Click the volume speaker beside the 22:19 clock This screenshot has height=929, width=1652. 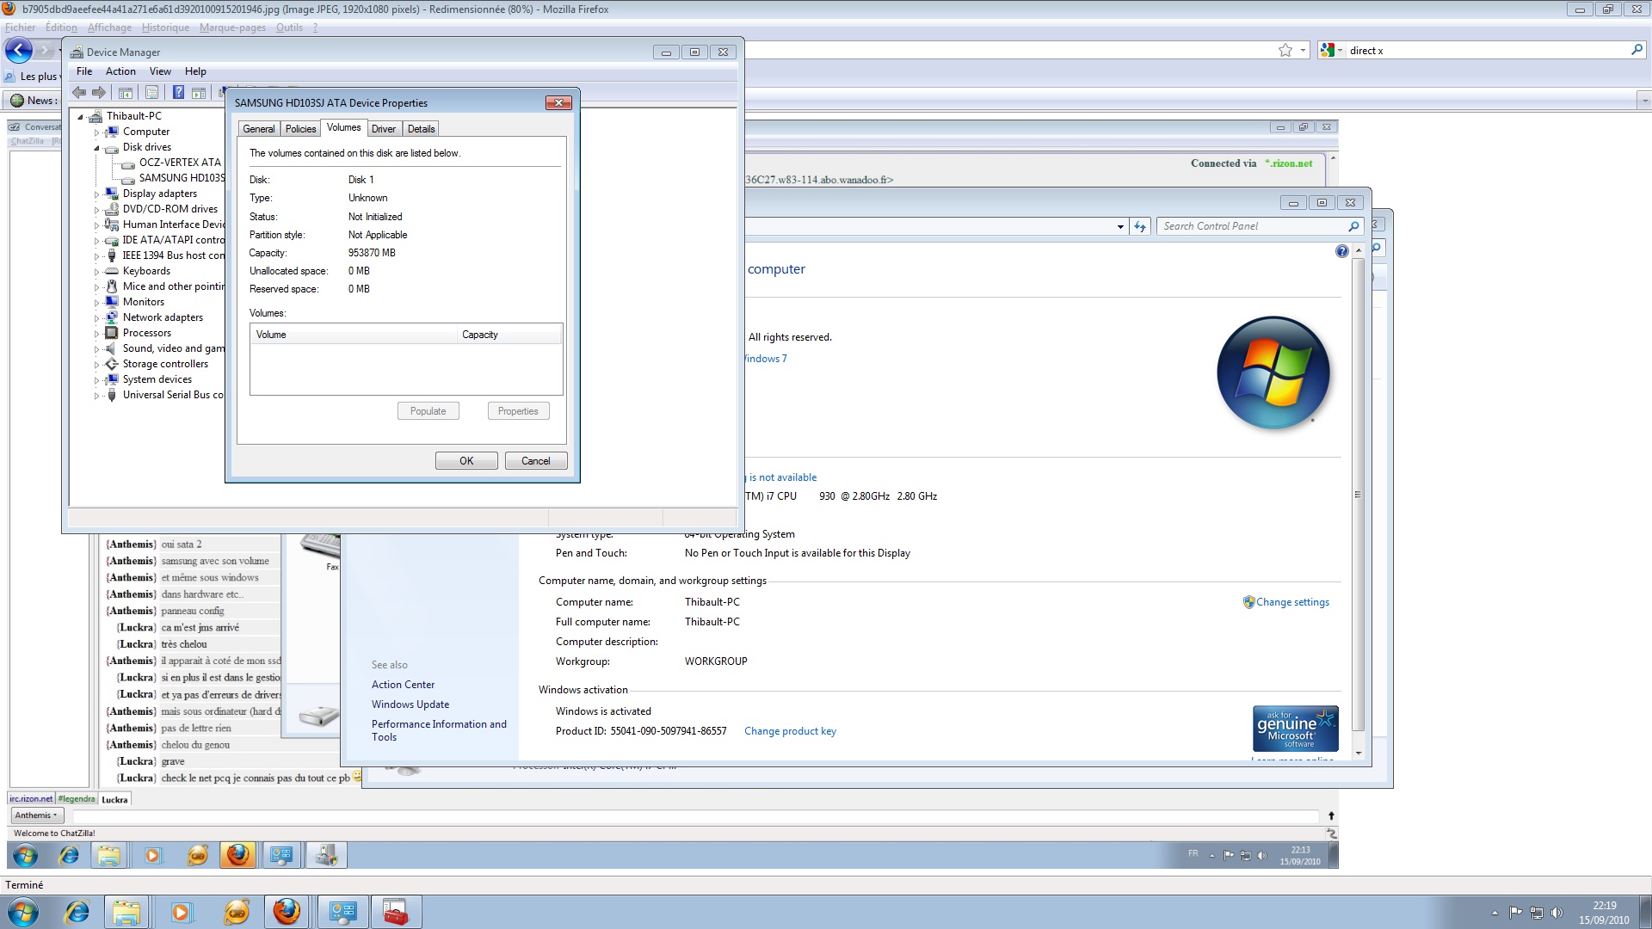coord(1556,913)
